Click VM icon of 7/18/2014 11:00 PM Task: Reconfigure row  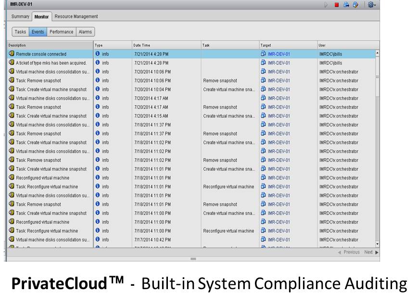coord(263,230)
